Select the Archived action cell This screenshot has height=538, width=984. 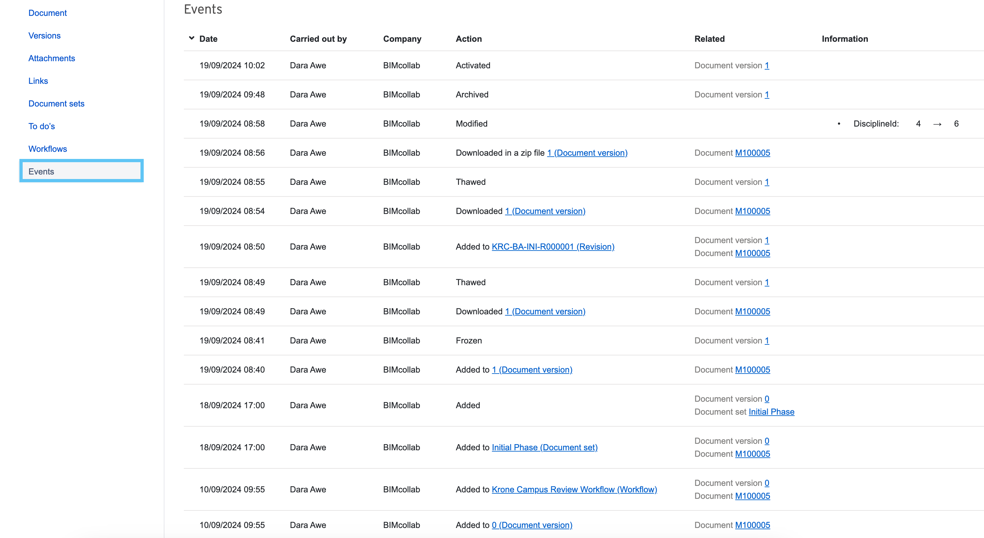pos(472,95)
